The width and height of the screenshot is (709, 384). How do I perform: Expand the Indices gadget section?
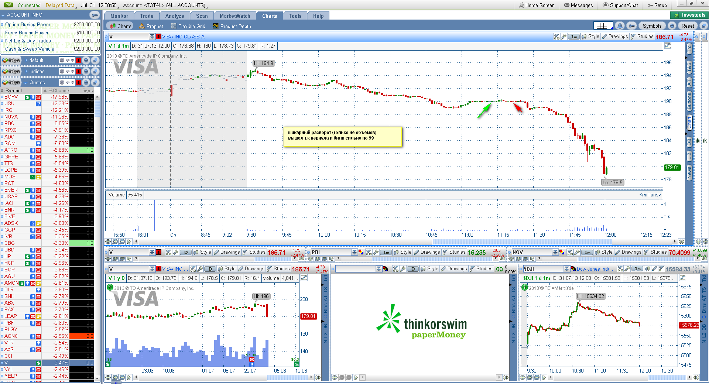click(x=27, y=71)
